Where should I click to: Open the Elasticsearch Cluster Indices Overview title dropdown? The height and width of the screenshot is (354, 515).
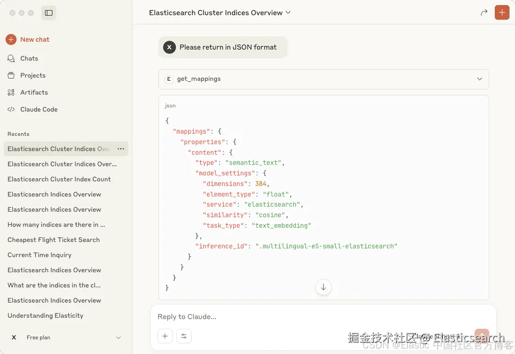(x=220, y=13)
